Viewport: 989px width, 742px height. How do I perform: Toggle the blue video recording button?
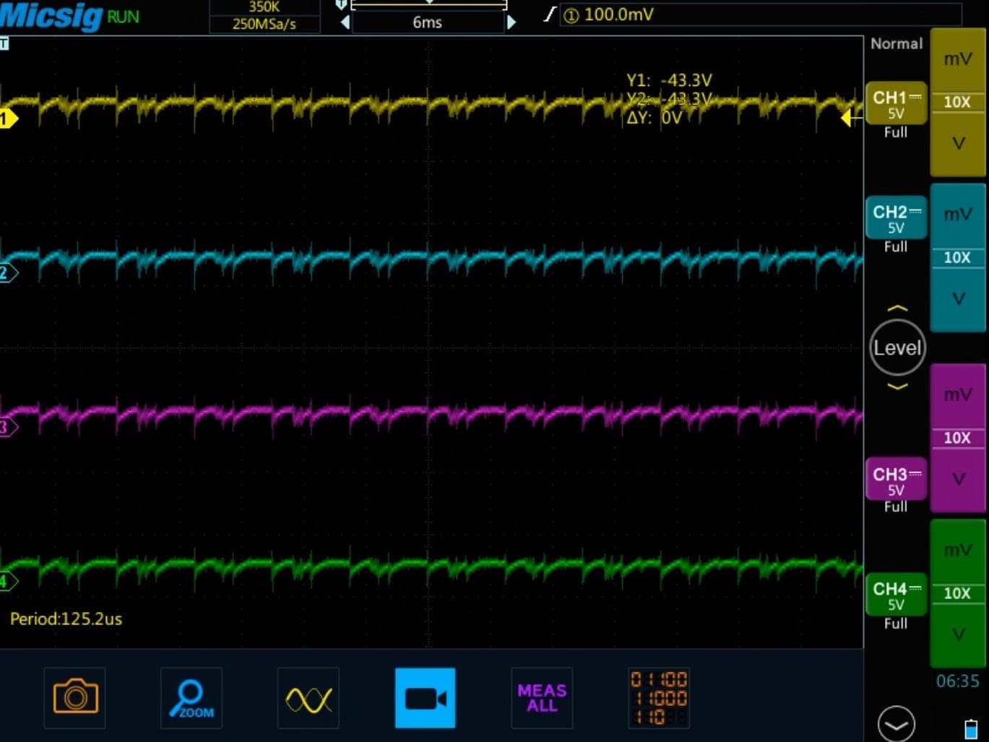426,697
